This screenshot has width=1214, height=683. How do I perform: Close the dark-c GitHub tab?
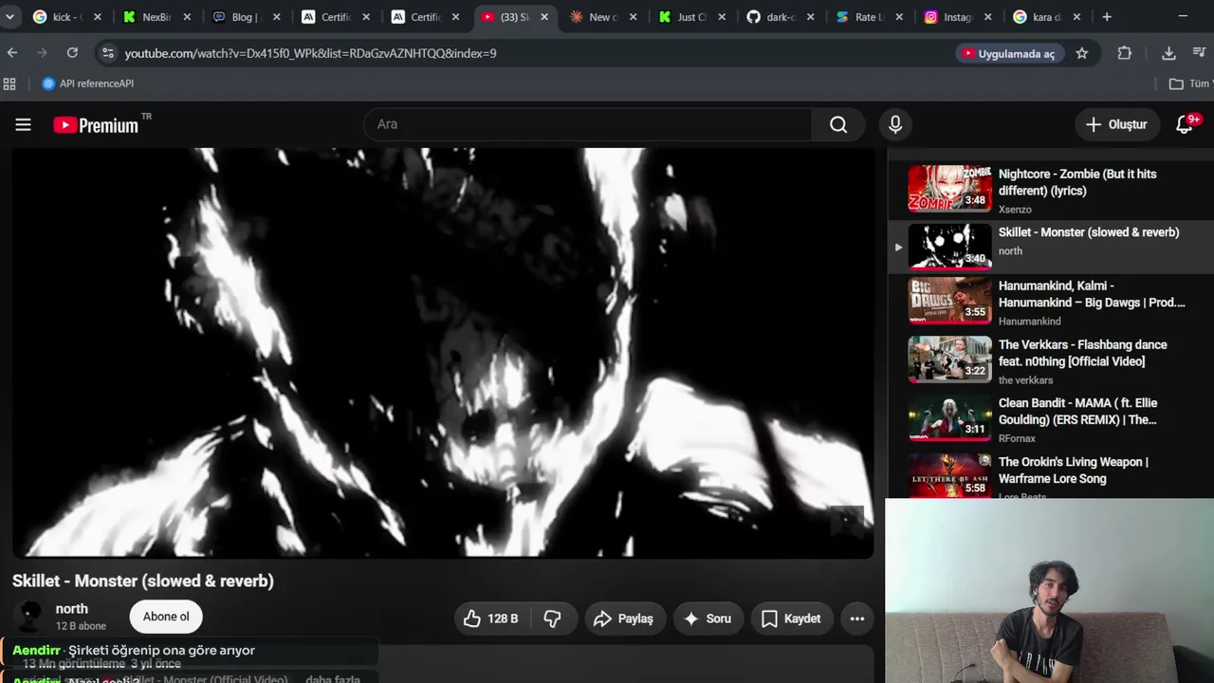pyautogui.click(x=810, y=17)
